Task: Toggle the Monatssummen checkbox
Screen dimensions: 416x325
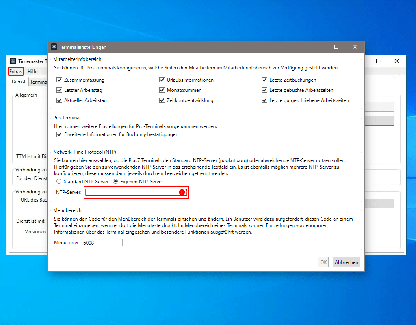Action: pyautogui.click(x=162, y=90)
